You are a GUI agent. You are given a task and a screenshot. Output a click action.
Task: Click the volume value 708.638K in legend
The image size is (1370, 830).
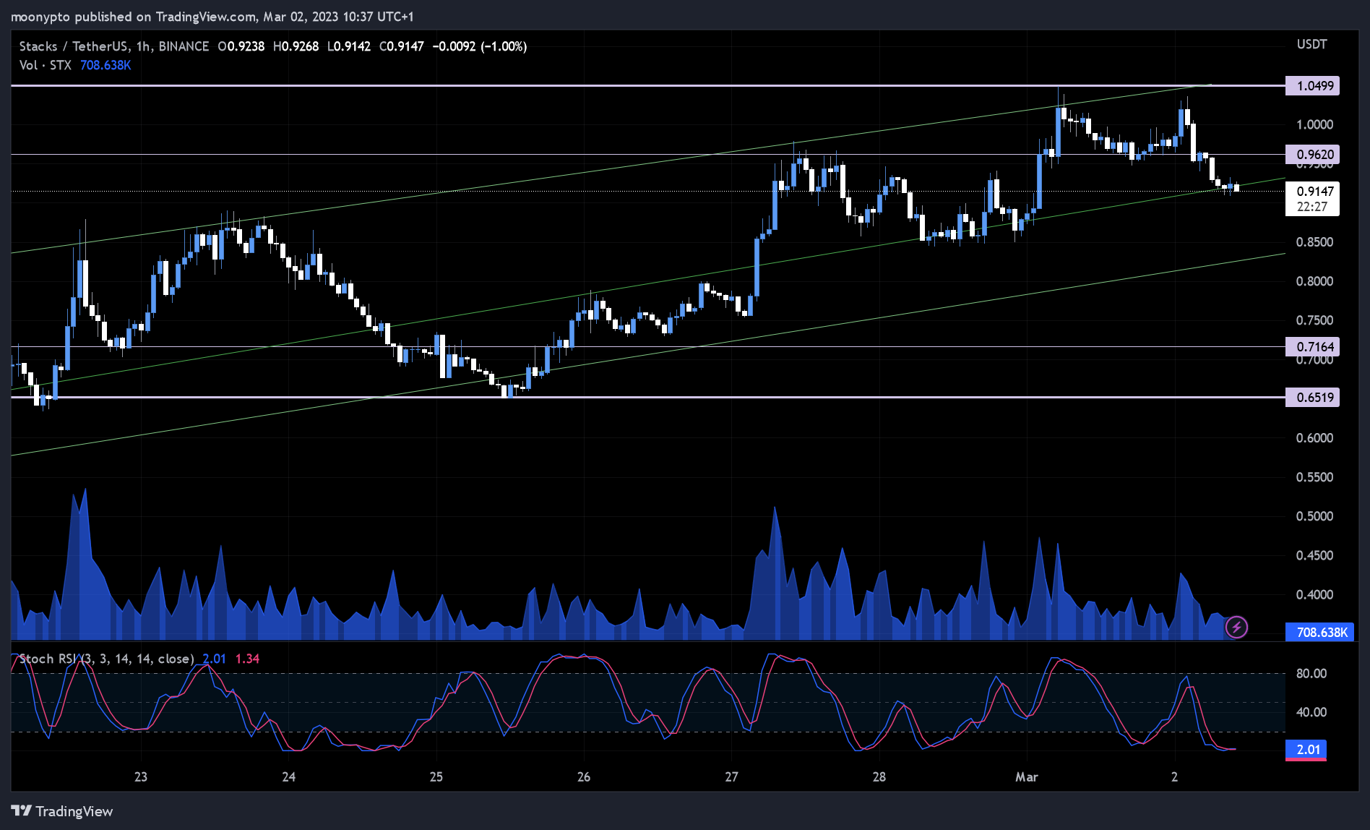[x=105, y=65]
